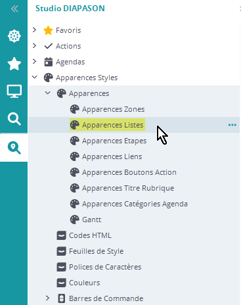Collapse the Apparences sub-node chevron
Image resolution: width=241 pixels, height=305 pixels.
(x=48, y=93)
